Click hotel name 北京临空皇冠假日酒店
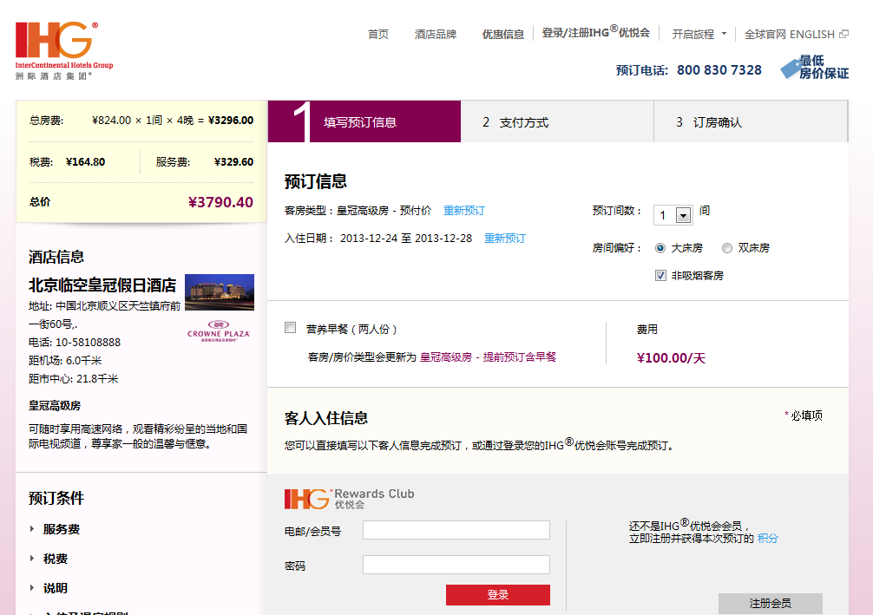The image size is (873, 615). click(x=102, y=285)
